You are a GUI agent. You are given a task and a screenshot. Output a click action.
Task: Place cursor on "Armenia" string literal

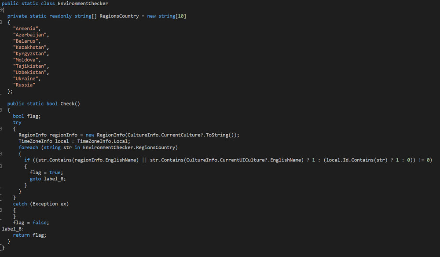tap(27, 29)
